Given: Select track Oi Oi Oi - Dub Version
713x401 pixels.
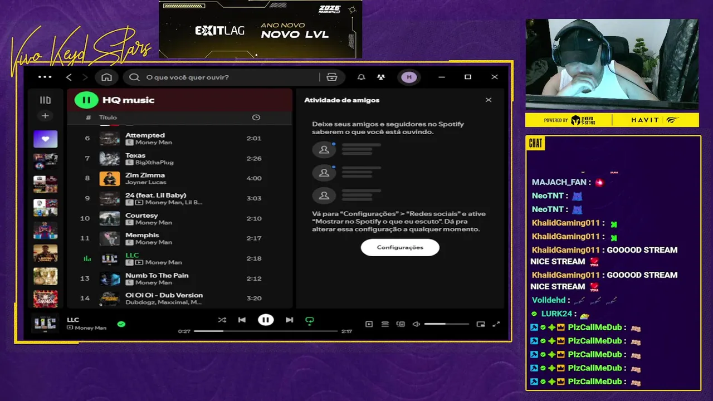Looking at the screenshot, I should tap(179, 298).
